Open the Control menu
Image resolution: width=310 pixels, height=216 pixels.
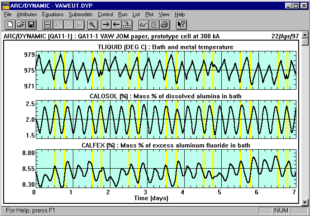click(x=105, y=14)
